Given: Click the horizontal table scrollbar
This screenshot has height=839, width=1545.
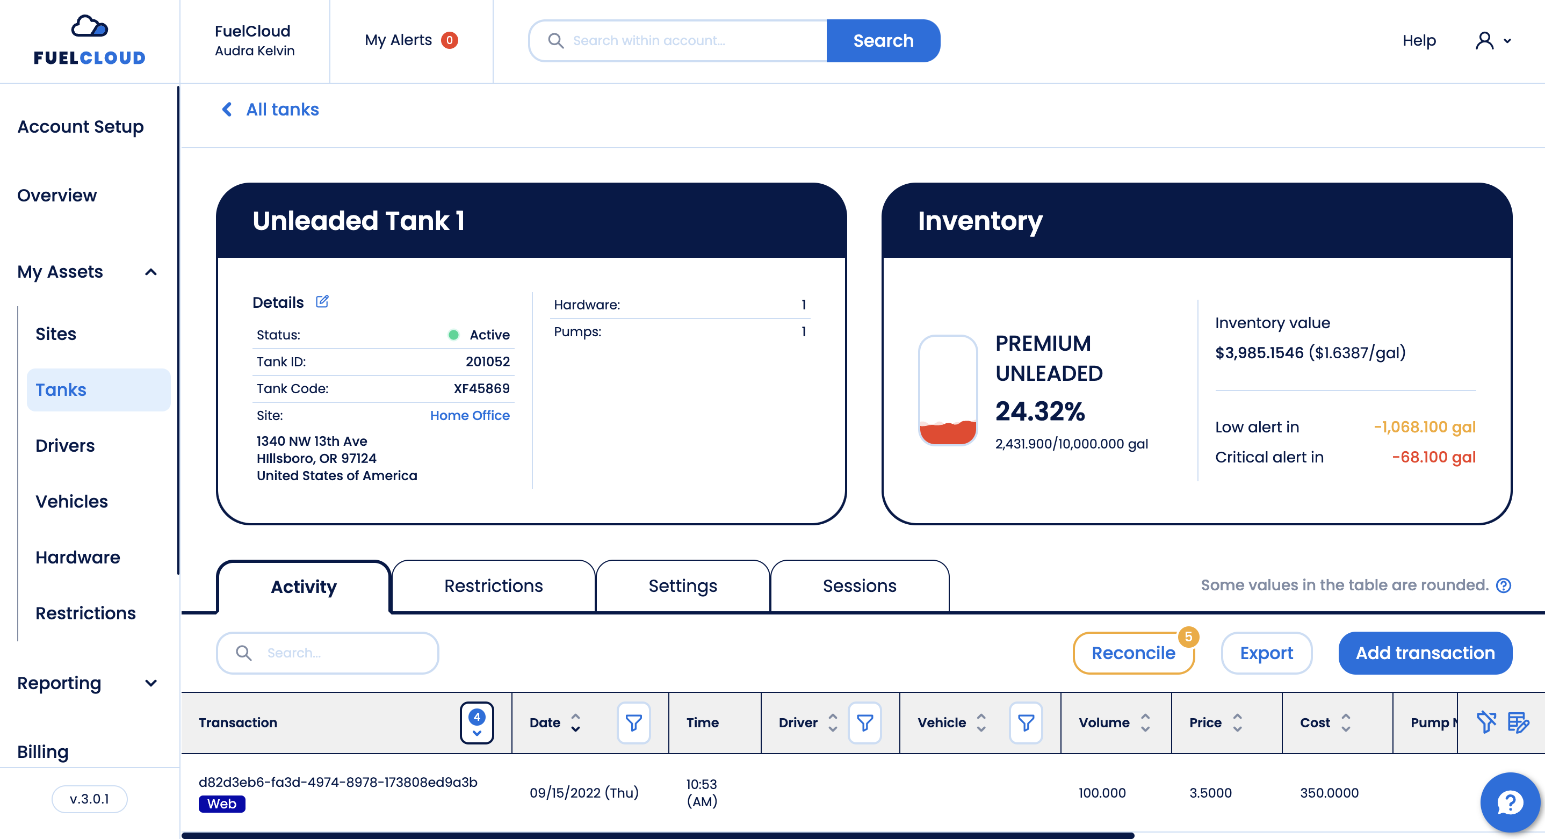Looking at the screenshot, I should pyautogui.click(x=658, y=835).
